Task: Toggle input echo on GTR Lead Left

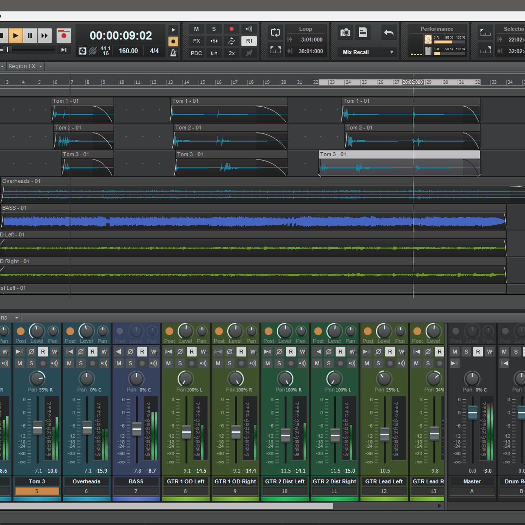Action: click(401, 363)
